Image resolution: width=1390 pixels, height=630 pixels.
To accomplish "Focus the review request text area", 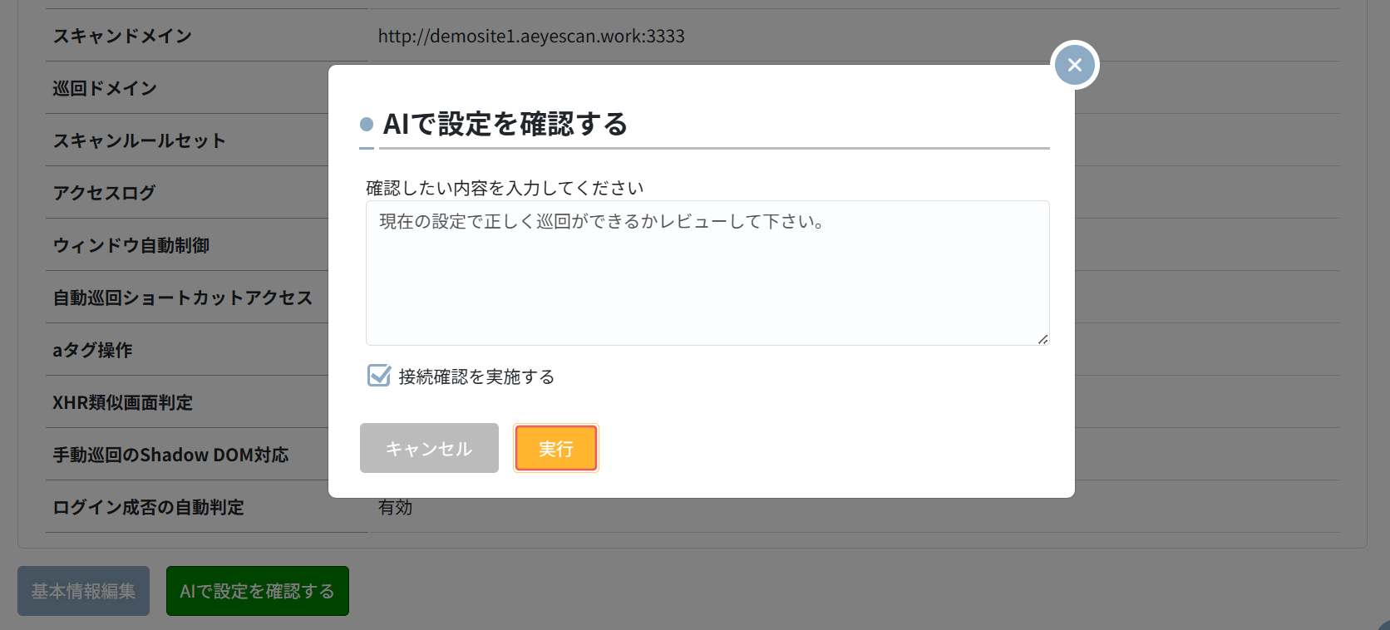I will 707,273.
